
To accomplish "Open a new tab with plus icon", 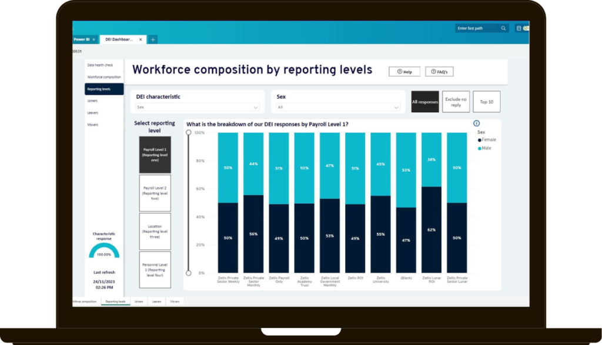I will (152, 39).
